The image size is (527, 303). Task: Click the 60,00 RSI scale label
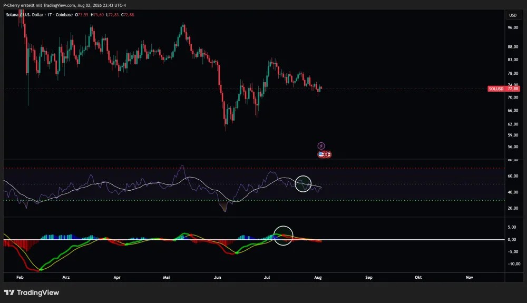(513, 176)
